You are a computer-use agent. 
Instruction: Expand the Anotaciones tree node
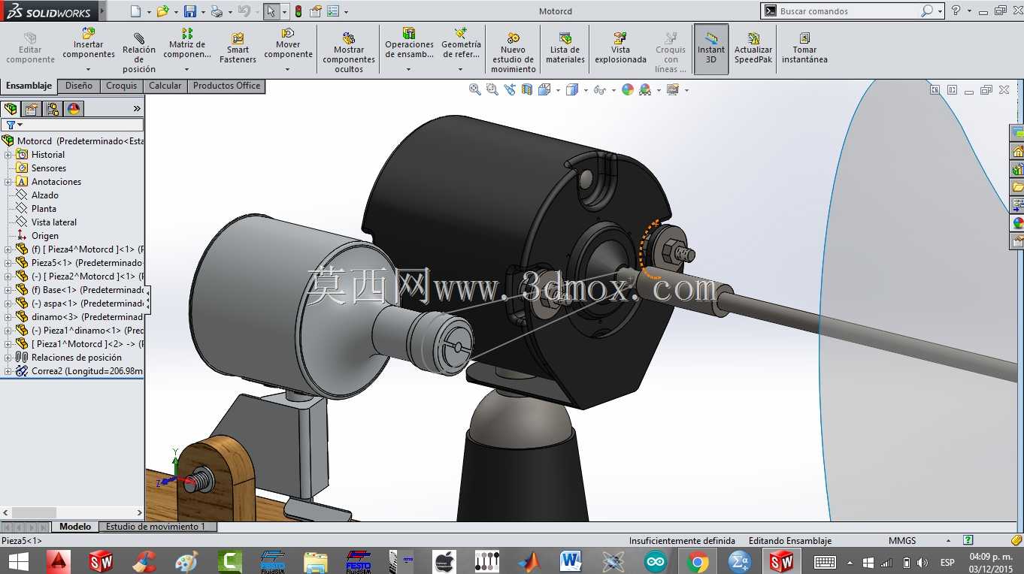(8, 182)
